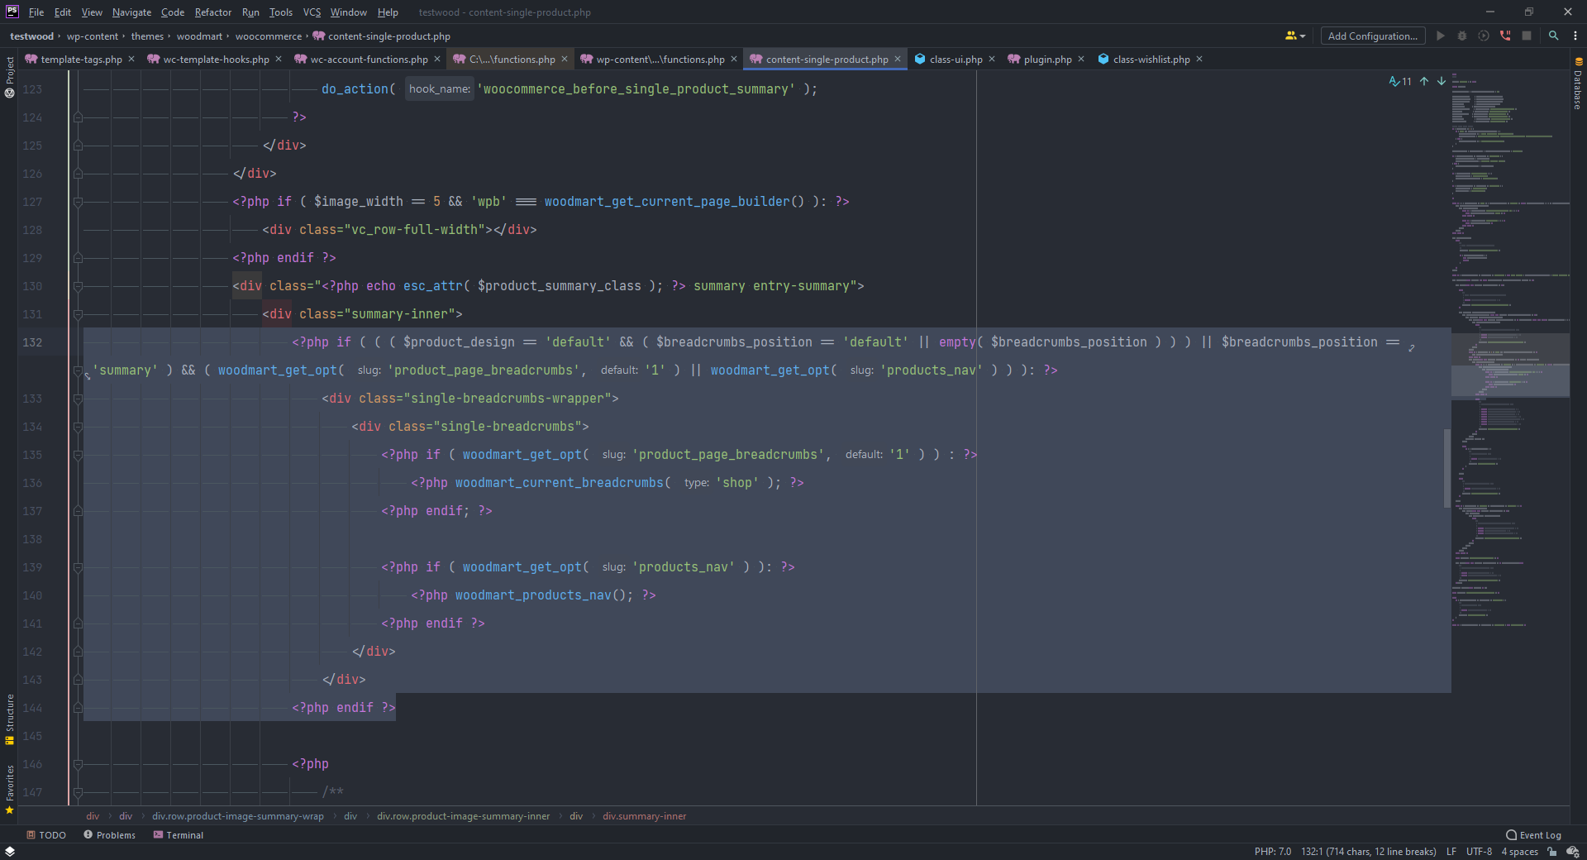The height and width of the screenshot is (860, 1587).
Task: Toggle the tool window bars icon bottom-left
Action: (x=10, y=852)
